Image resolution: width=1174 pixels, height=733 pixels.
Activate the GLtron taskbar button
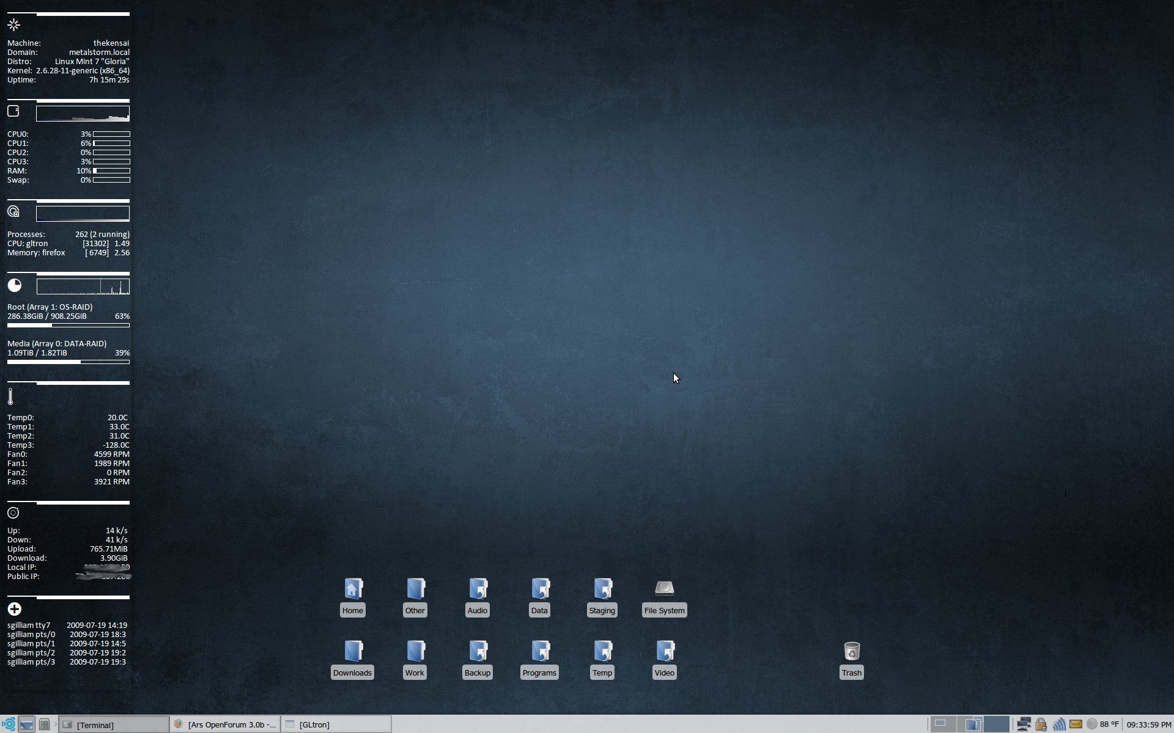[336, 724]
